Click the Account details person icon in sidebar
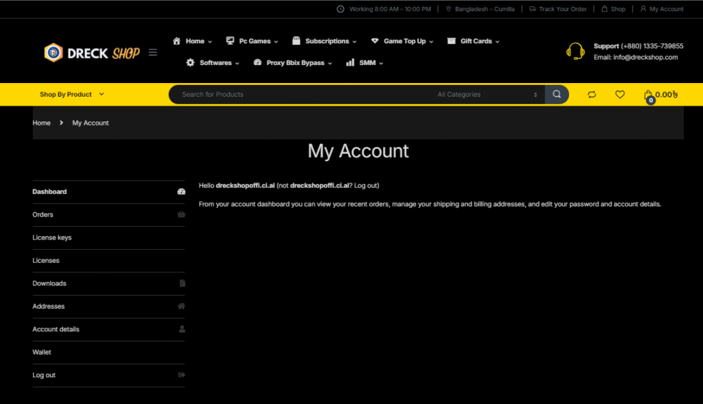The image size is (703, 404). 182,329
